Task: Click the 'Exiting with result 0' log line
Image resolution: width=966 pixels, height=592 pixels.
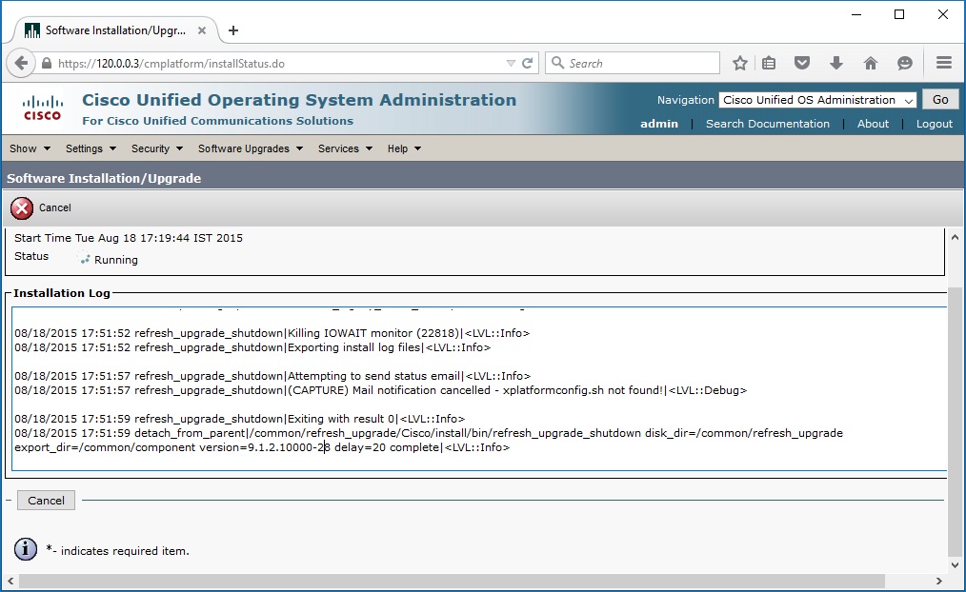Action: [x=240, y=419]
